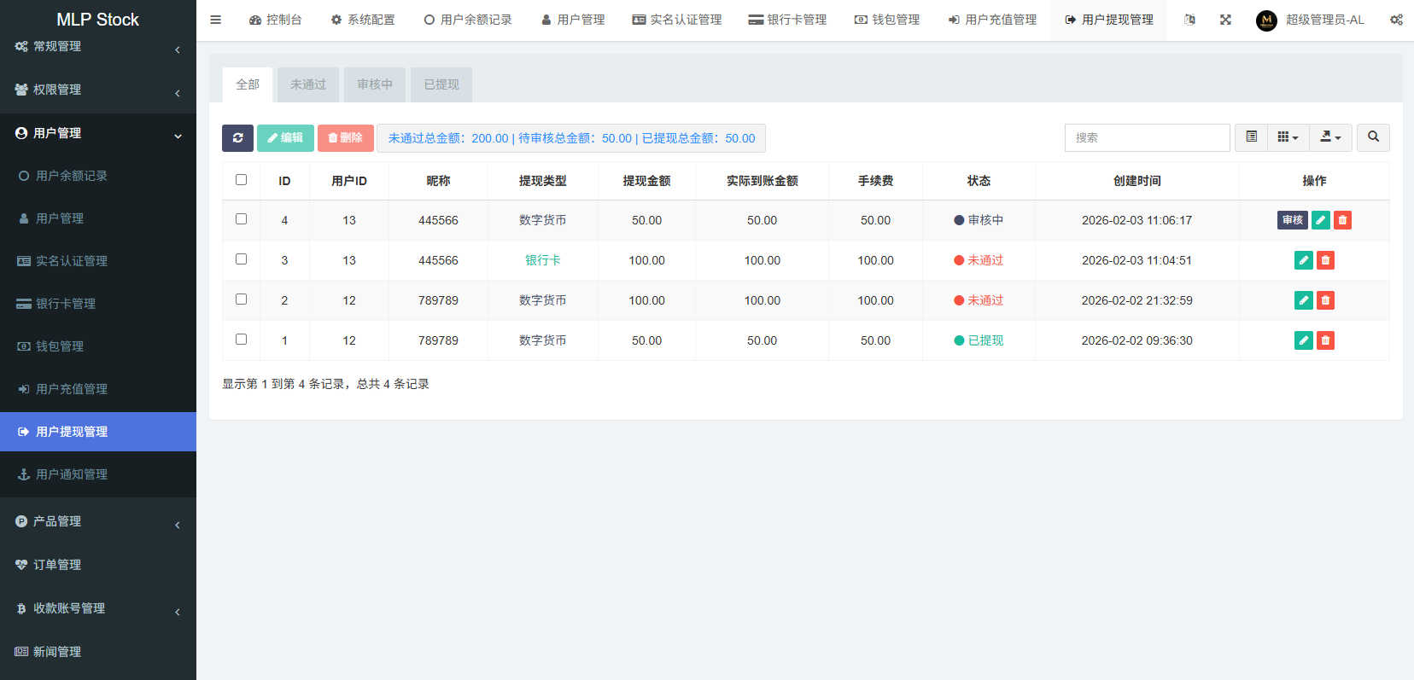Click the sidebar hamburger menu icon

[216, 20]
